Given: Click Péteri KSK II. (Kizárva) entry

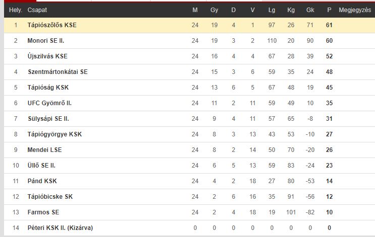Looking at the screenshot, I should 60,228.
